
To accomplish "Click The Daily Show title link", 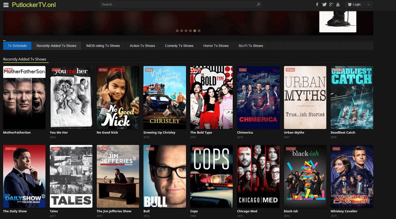I will (x=15, y=211).
